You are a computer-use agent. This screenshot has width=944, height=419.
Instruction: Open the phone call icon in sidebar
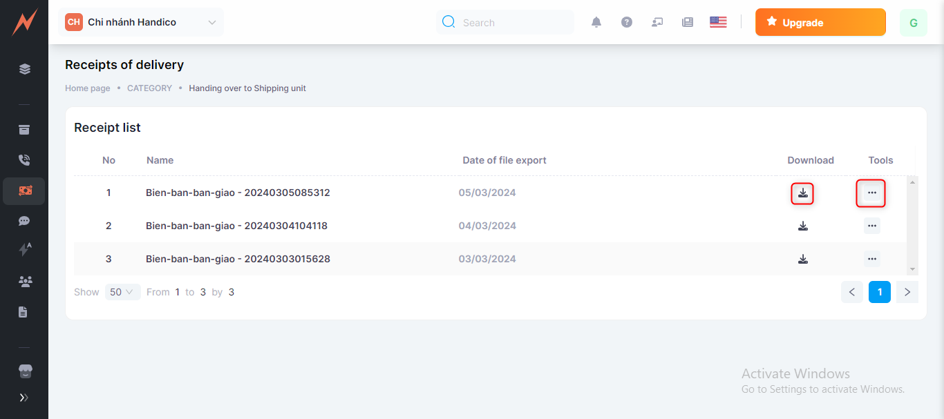[x=24, y=160]
